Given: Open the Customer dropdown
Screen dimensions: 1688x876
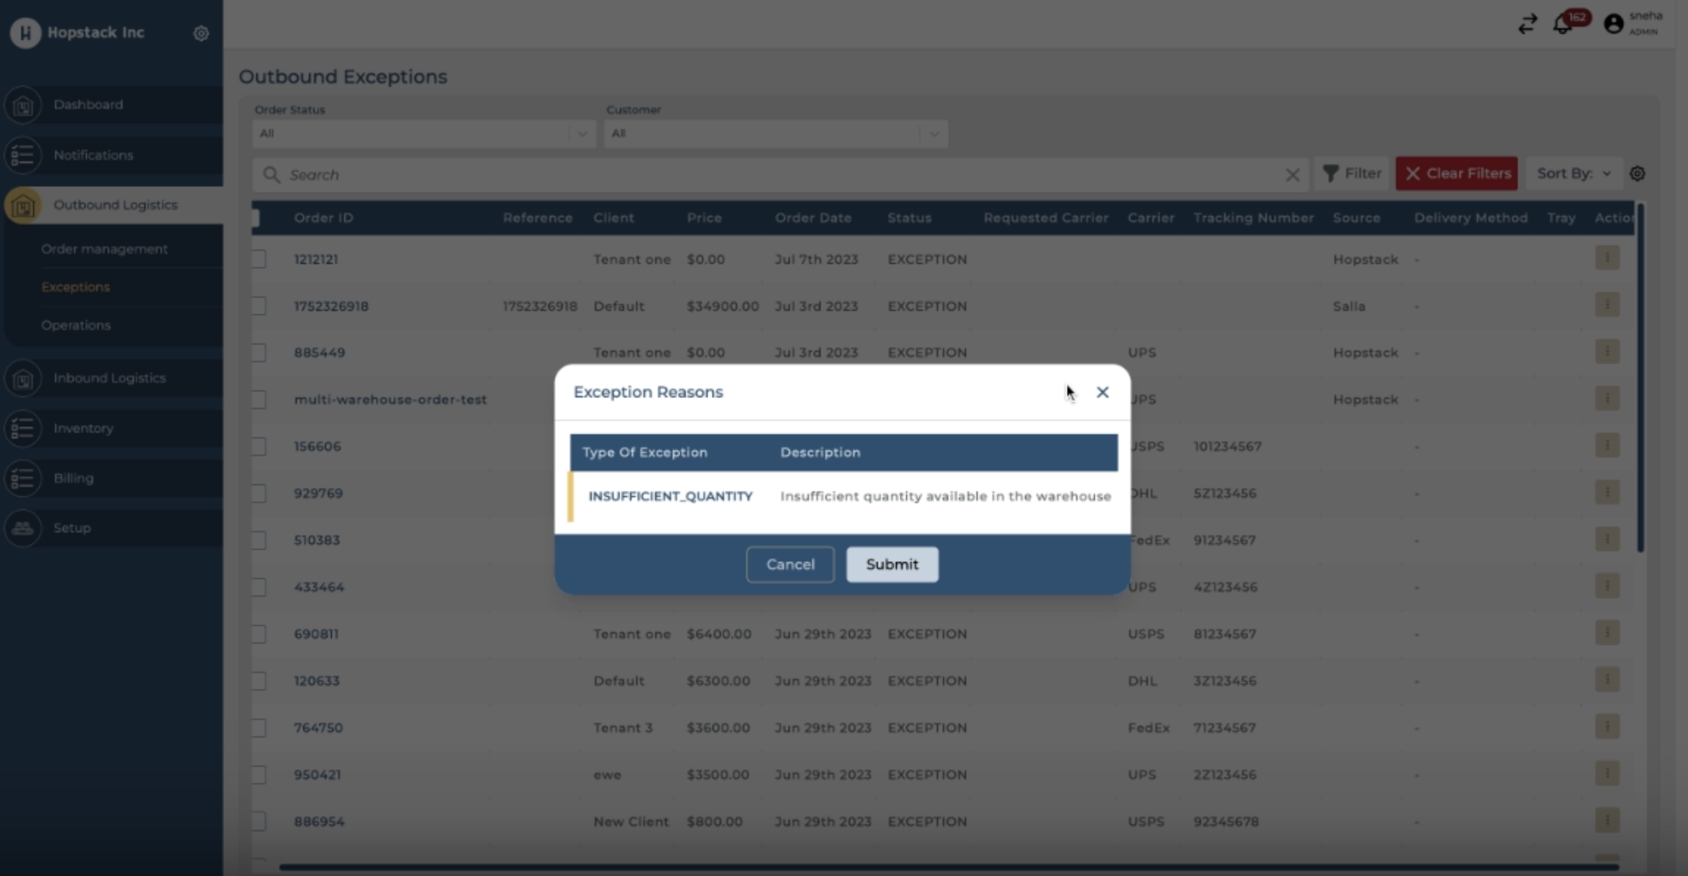Looking at the screenshot, I should tap(775, 134).
